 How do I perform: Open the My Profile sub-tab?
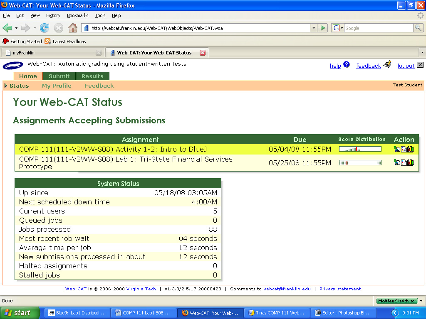57,86
